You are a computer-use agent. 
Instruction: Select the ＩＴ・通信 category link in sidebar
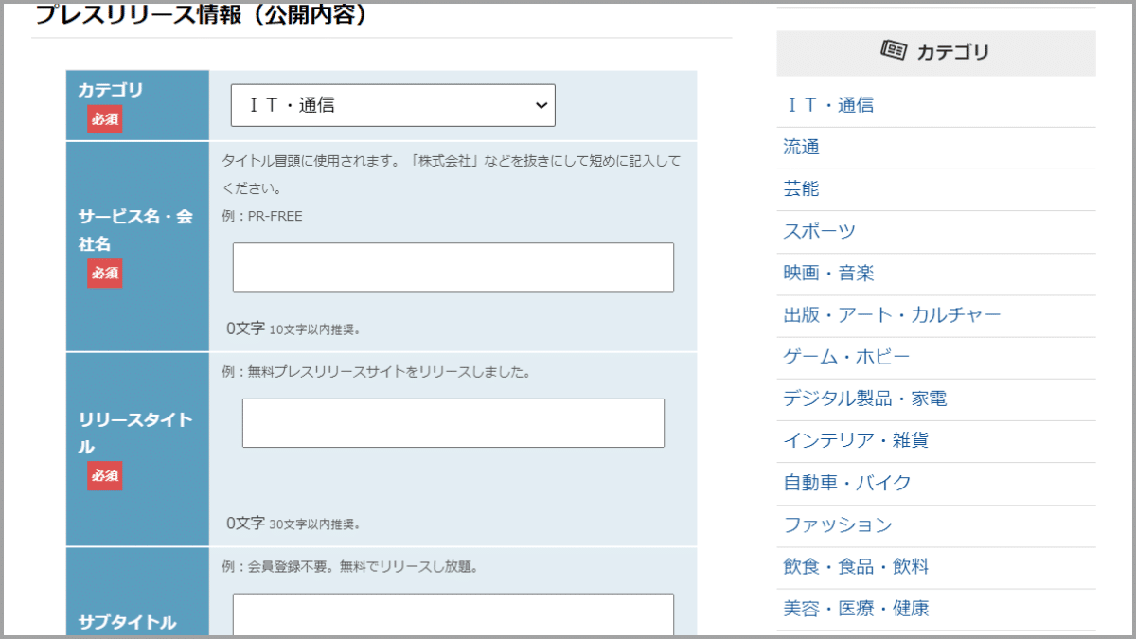coord(829,104)
